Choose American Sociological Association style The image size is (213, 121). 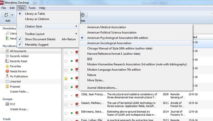(136, 43)
